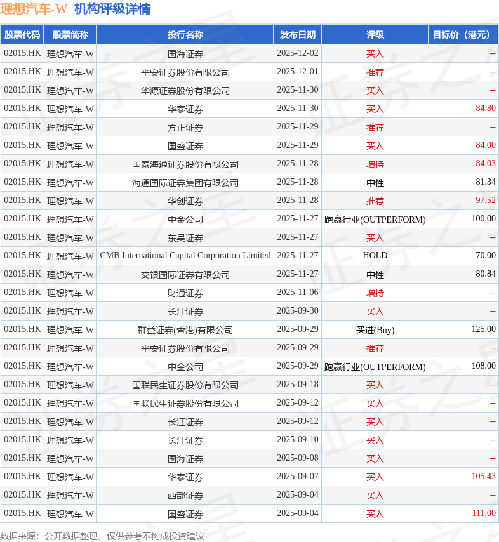Screen dimensions: 499x542
Task: Click target price 84.80
Action: tap(486, 108)
